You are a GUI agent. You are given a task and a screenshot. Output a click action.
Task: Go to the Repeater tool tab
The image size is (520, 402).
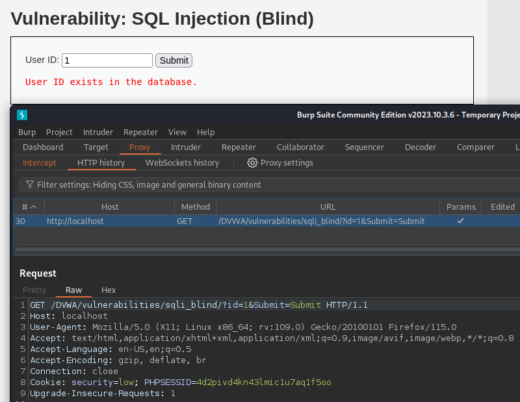coord(239,147)
